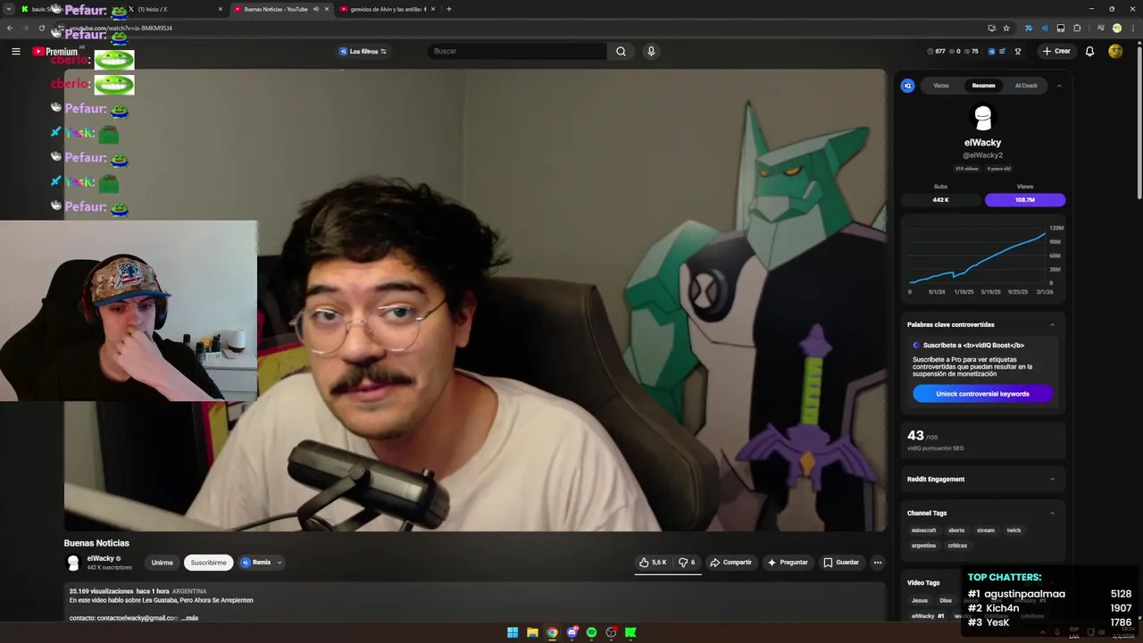Image resolution: width=1143 pixels, height=643 pixels.
Task: Open Windows Start menu
Action: [x=513, y=632]
